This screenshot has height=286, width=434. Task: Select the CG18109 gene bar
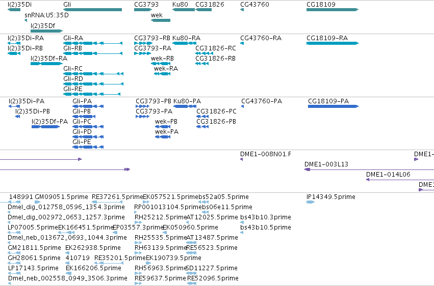[333, 10]
